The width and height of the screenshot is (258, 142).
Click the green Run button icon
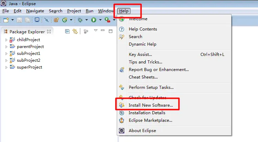coord(94,20)
